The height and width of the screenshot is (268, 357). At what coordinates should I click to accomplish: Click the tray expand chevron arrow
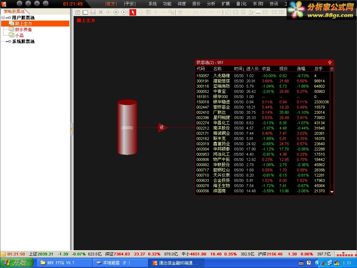[318, 263]
